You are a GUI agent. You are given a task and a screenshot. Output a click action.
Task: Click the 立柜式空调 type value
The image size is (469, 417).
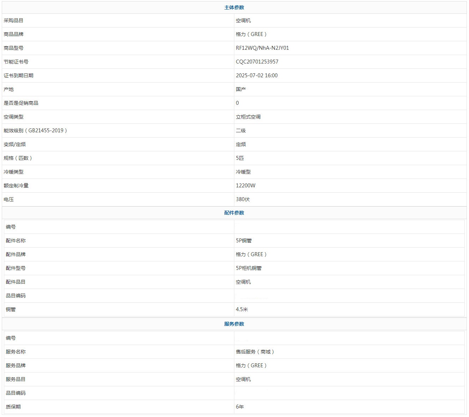point(248,117)
